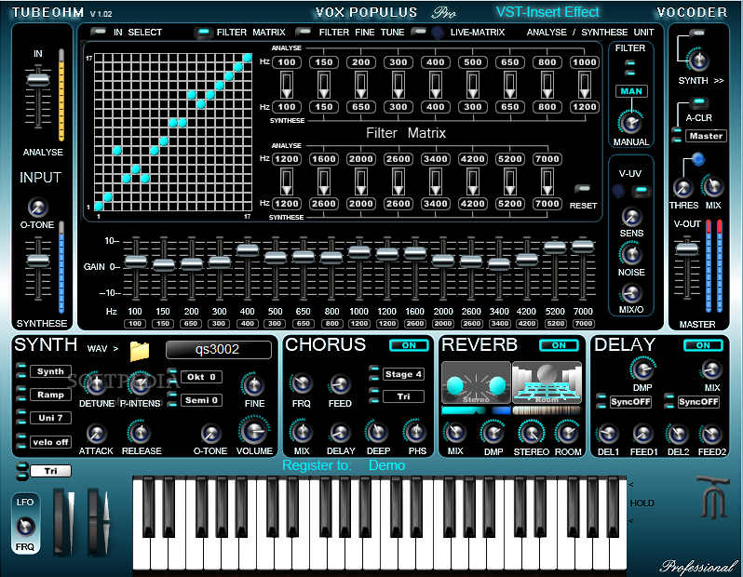
Task: Click the V-OUT master fader
Action: tap(686, 248)
